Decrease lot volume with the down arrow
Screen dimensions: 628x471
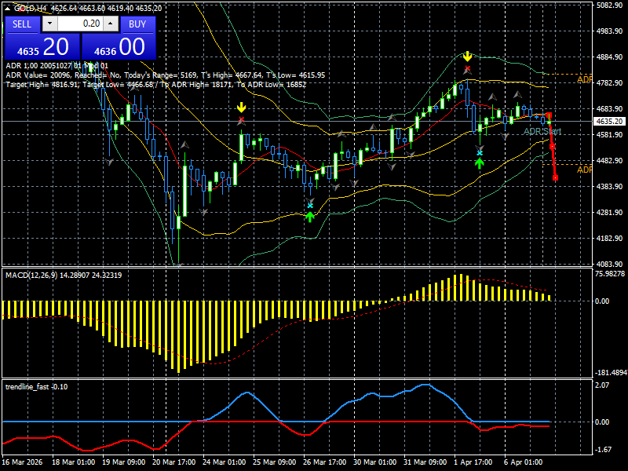point(49,24)
